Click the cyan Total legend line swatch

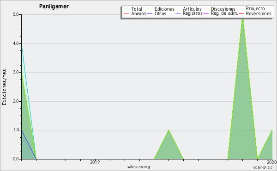click(126, 9)
